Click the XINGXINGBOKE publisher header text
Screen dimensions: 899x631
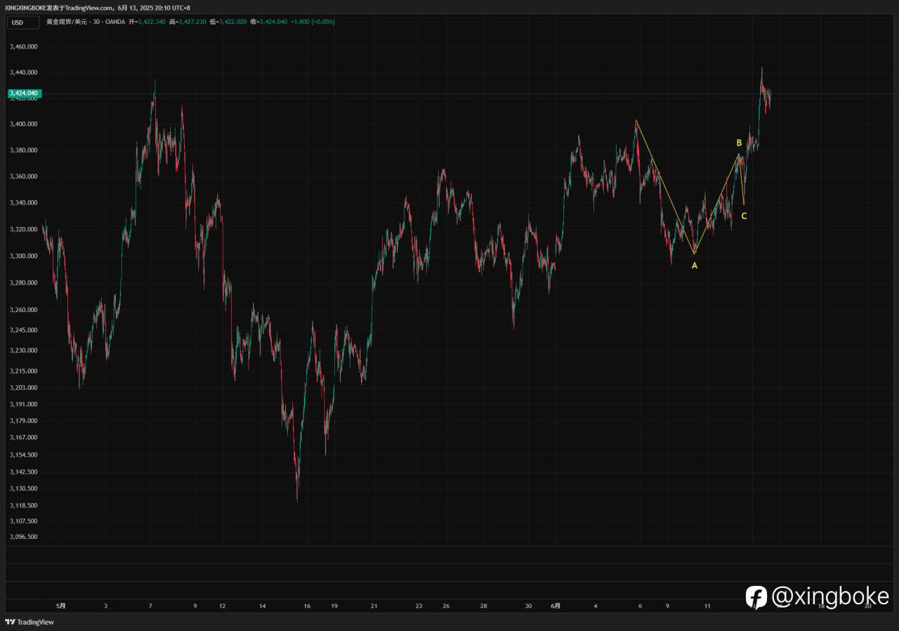point(98,7)
